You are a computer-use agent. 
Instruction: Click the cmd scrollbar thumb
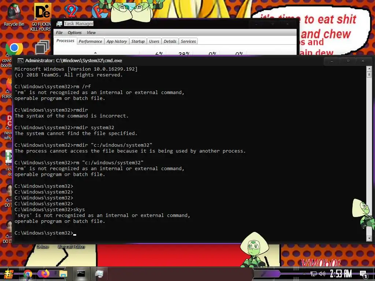click(369, 75)
